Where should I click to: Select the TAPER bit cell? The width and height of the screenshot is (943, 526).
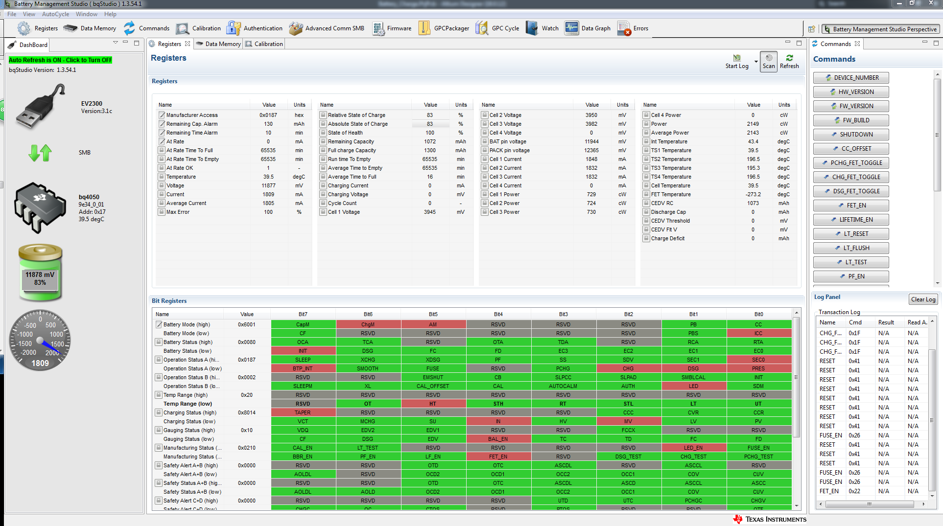point(303,412)
